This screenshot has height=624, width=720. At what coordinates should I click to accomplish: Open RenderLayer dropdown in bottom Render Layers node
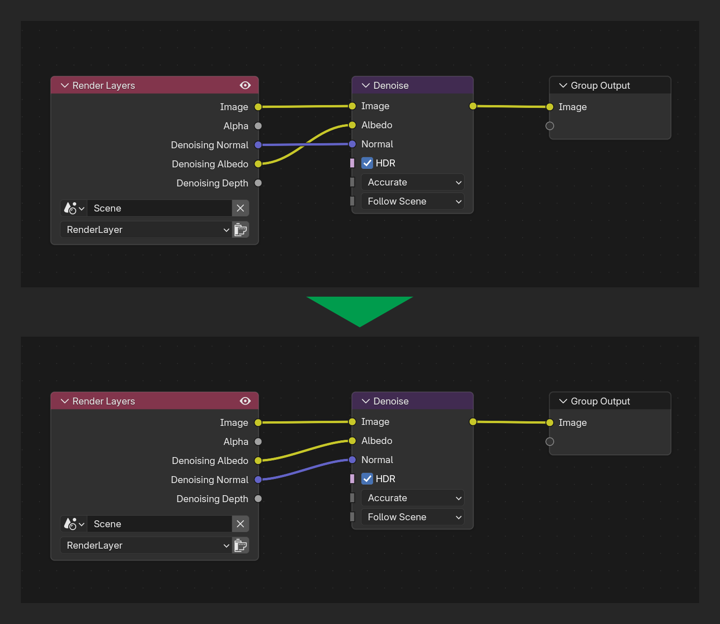146,545
